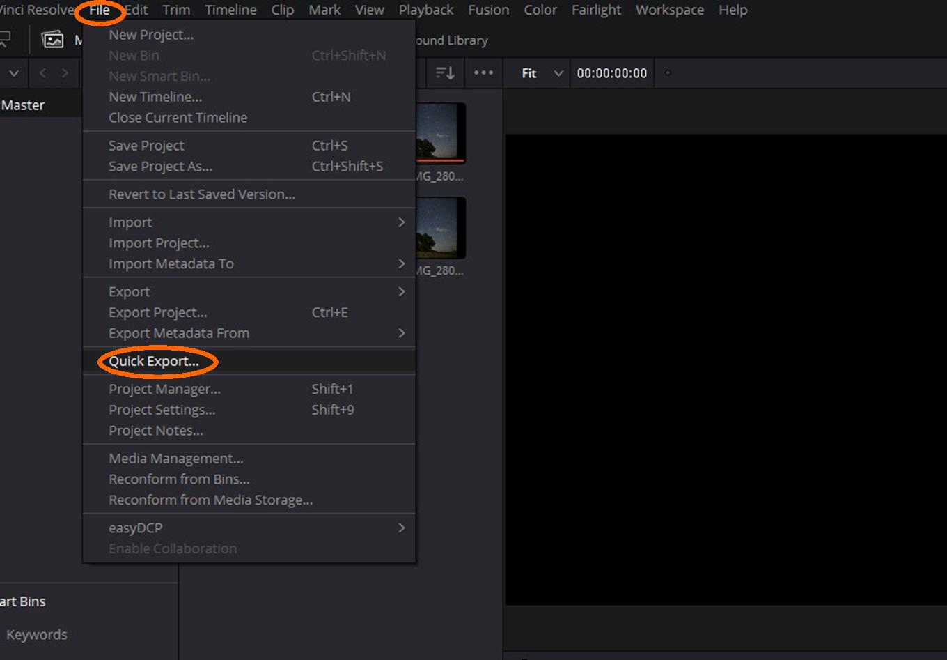Open the Workspace menu

[x=669, y=10]
